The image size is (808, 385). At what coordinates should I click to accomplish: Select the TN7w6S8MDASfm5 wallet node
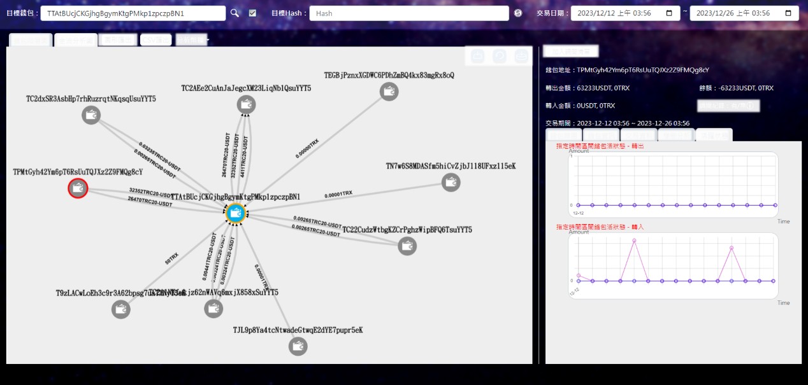451,183
